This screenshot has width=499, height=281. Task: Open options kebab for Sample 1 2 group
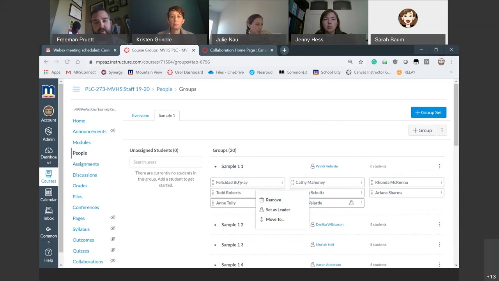click(x=439, y=224)
